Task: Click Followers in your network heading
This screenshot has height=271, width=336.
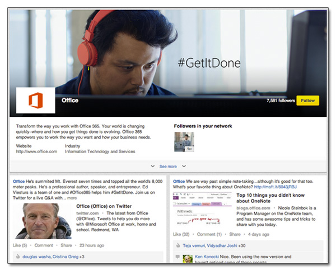Action: tap(203, 126)
